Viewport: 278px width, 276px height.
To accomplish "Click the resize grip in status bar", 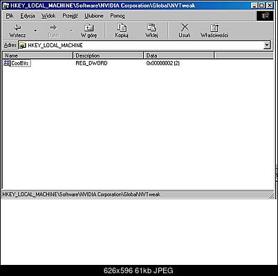I will tap(272, 196).
